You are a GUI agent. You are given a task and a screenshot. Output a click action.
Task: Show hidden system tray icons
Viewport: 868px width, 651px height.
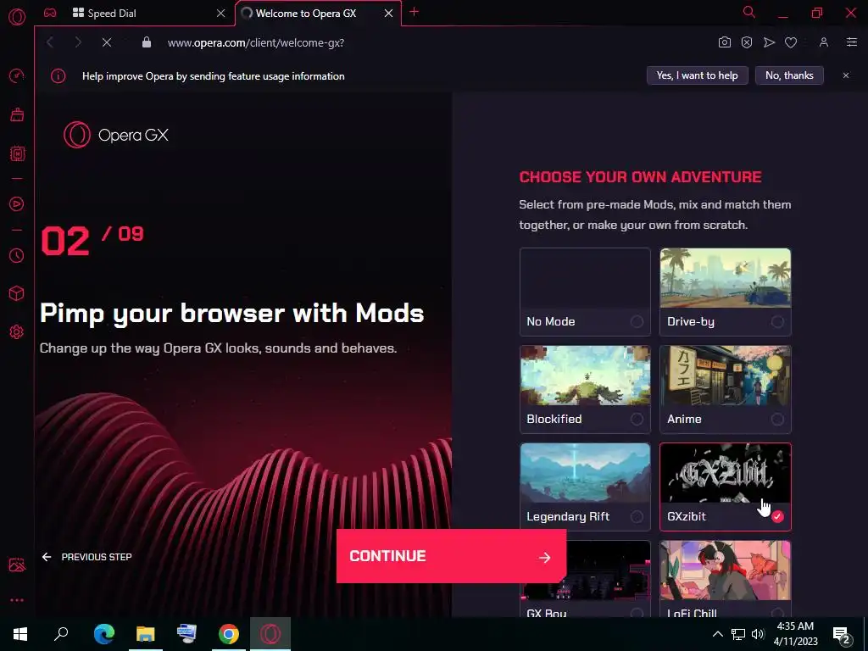(x=717, y=634)
